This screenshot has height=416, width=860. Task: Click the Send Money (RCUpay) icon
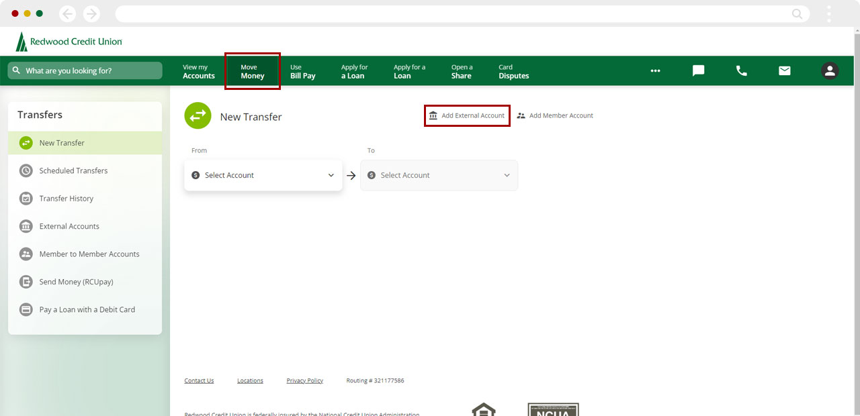(26, 282)
